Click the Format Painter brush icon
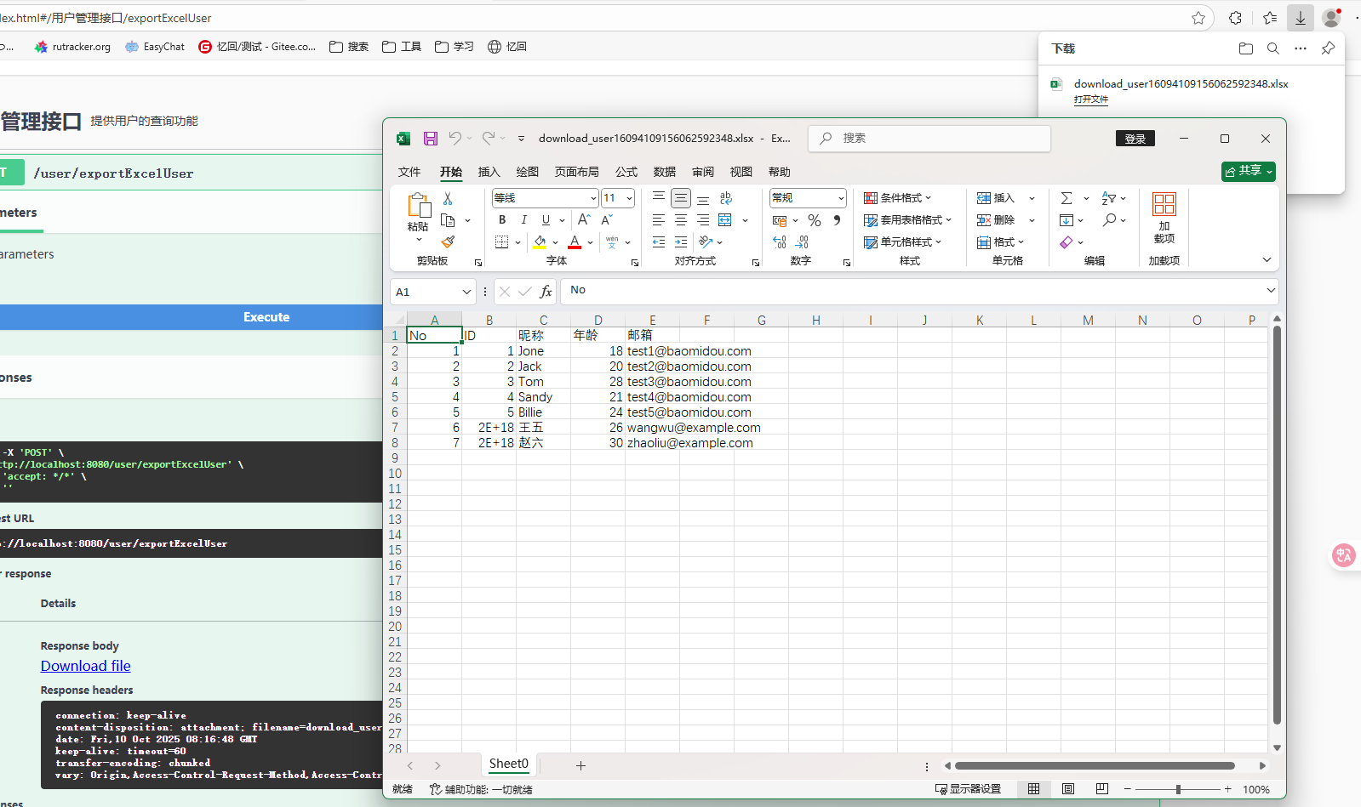This screenshot has width=1361, height=807. point(448,242)
